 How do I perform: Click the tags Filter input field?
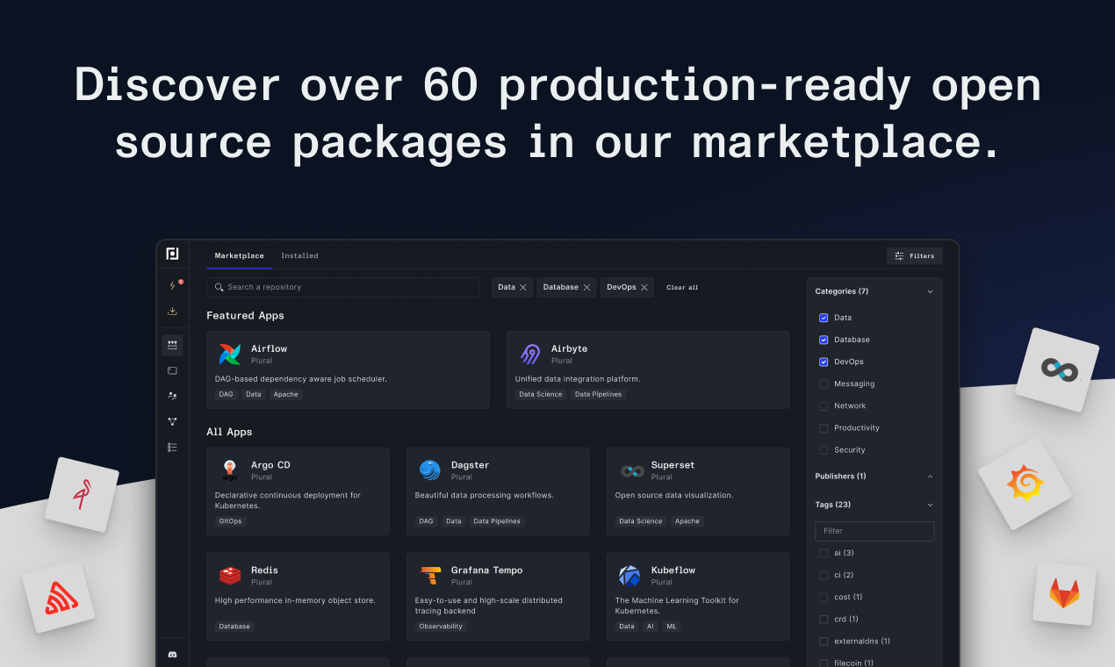pos(874,531)
